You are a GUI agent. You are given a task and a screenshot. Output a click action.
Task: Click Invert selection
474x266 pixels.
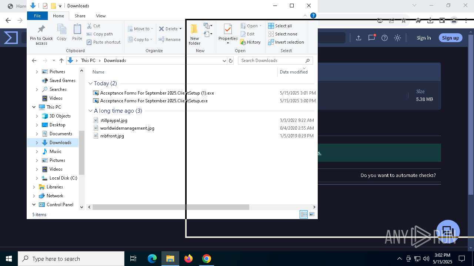click(x=286, y=42)
